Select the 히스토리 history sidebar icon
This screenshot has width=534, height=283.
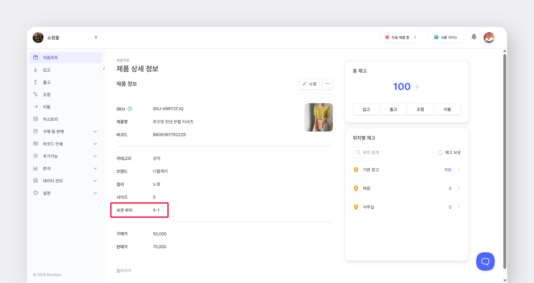click(x=36, y=119)
